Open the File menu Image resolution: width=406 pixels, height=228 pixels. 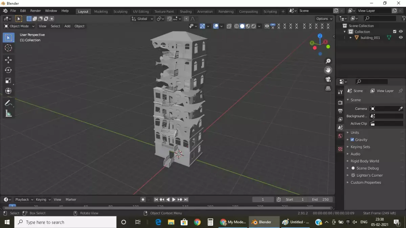pos(13,11)
